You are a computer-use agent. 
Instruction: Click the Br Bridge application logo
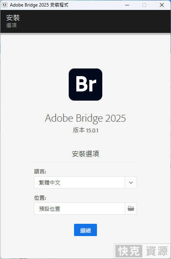tap(85, 85)
